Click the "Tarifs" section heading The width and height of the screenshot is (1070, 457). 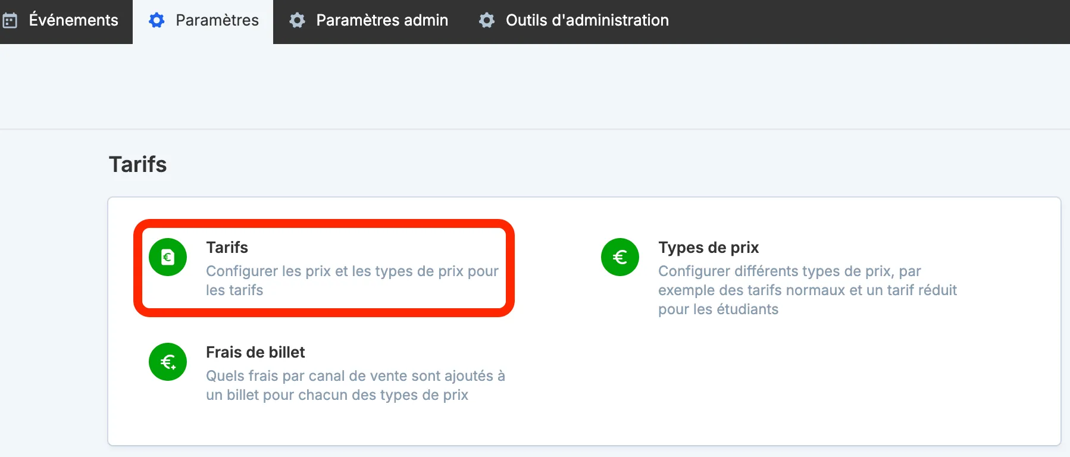click(137, 164)
